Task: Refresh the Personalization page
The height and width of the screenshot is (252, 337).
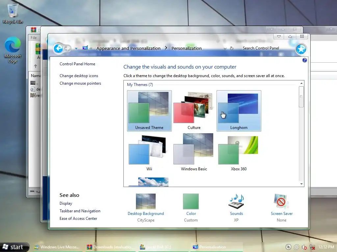Action: 232,49
